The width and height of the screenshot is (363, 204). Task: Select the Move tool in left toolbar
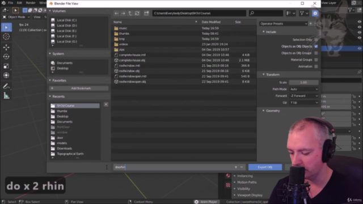[x=6, y=47]
